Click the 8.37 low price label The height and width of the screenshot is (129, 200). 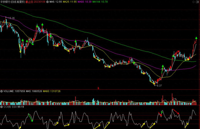pos(159,86)
